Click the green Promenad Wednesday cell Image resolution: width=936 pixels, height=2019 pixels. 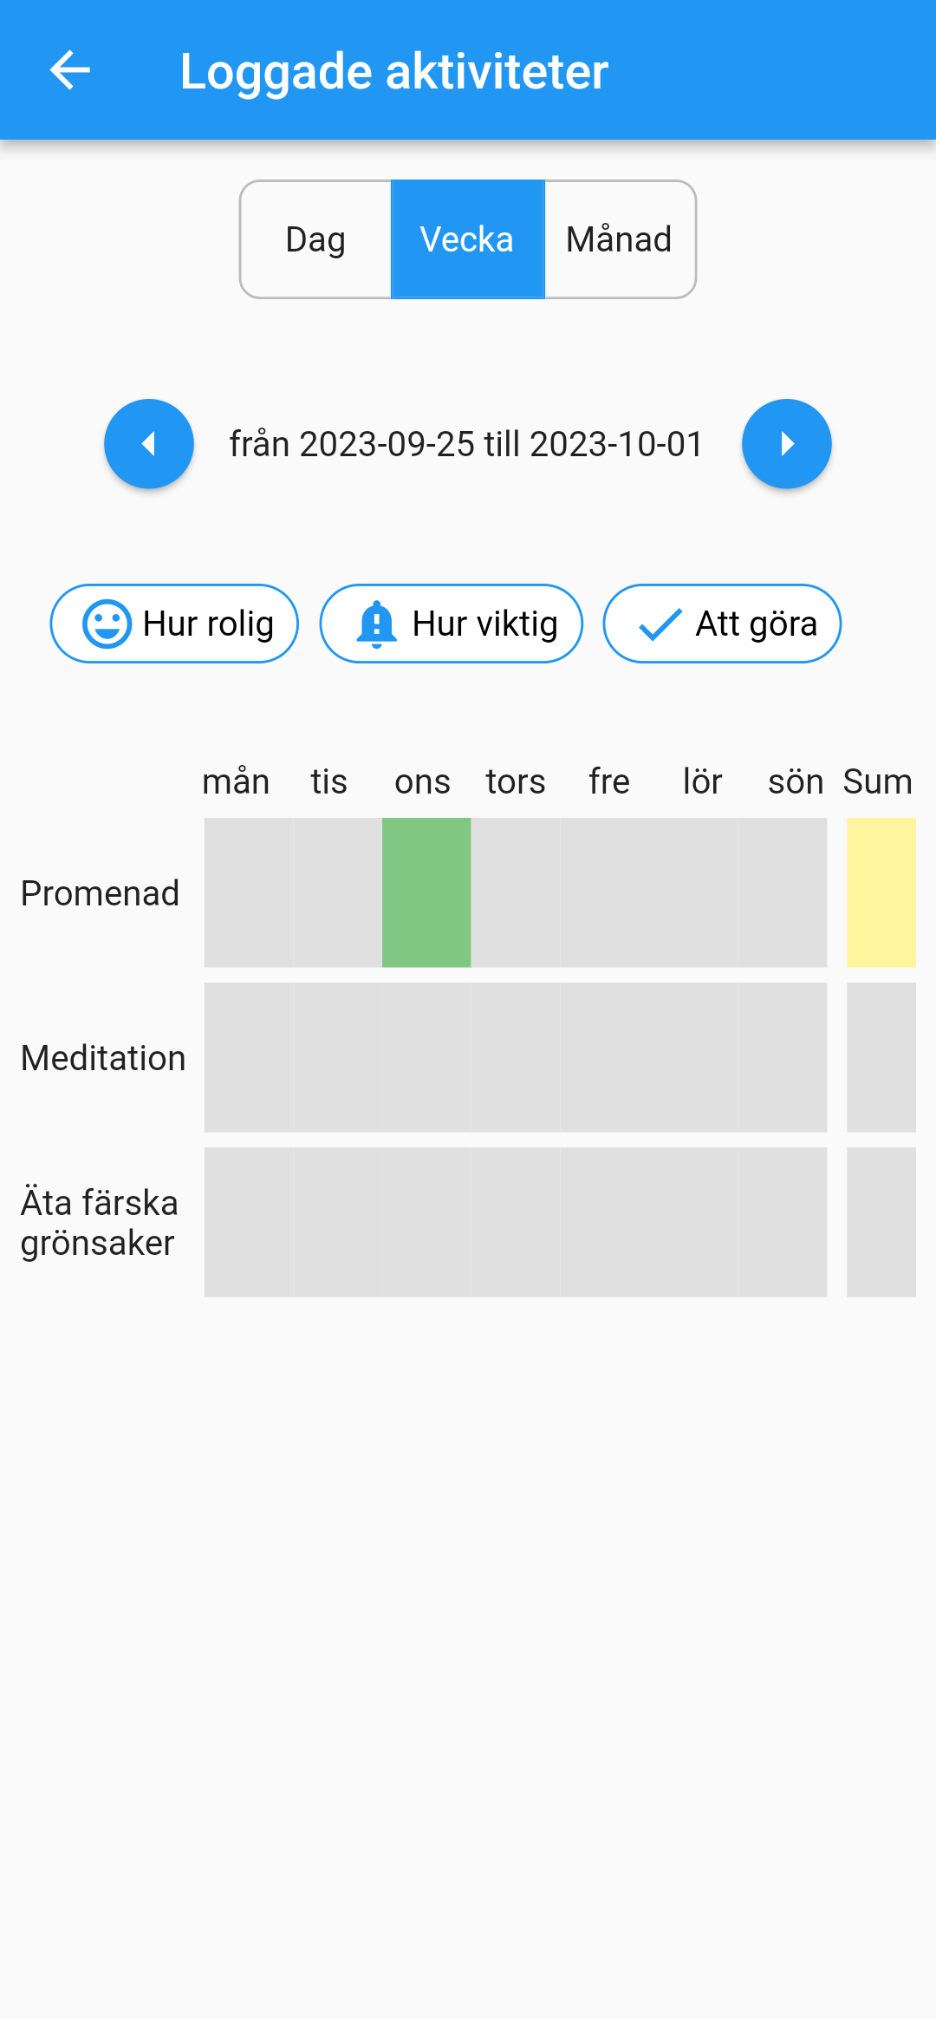426,892
